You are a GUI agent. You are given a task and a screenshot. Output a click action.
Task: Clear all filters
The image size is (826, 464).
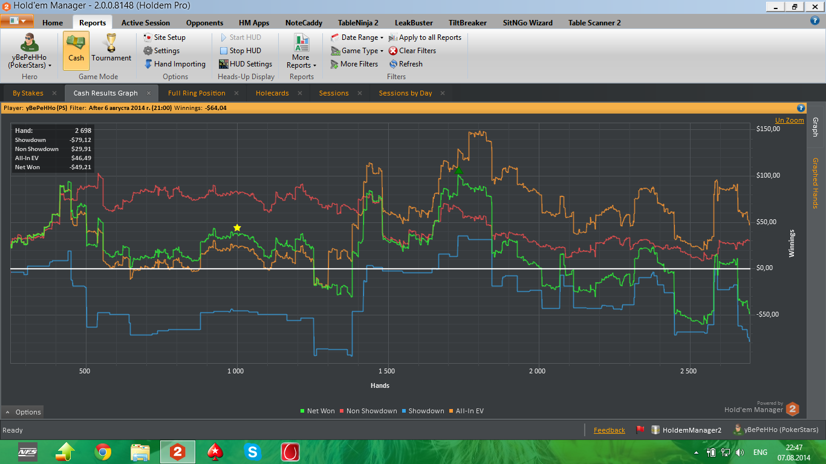click(x=412, y=51)
